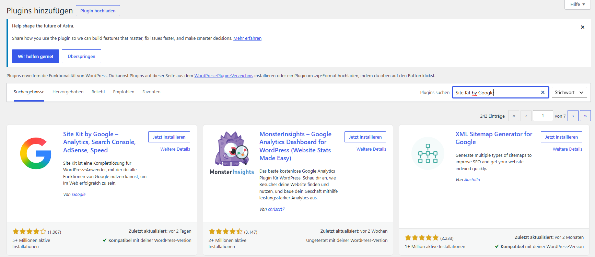Open XML Sitemap Generator for Google title
595x257 pixels.
(x=494, y=138)
